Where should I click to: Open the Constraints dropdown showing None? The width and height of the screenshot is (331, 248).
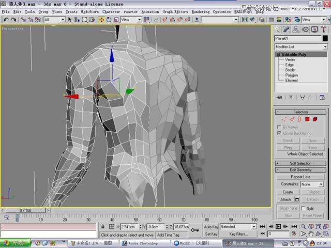pos(312,184)
